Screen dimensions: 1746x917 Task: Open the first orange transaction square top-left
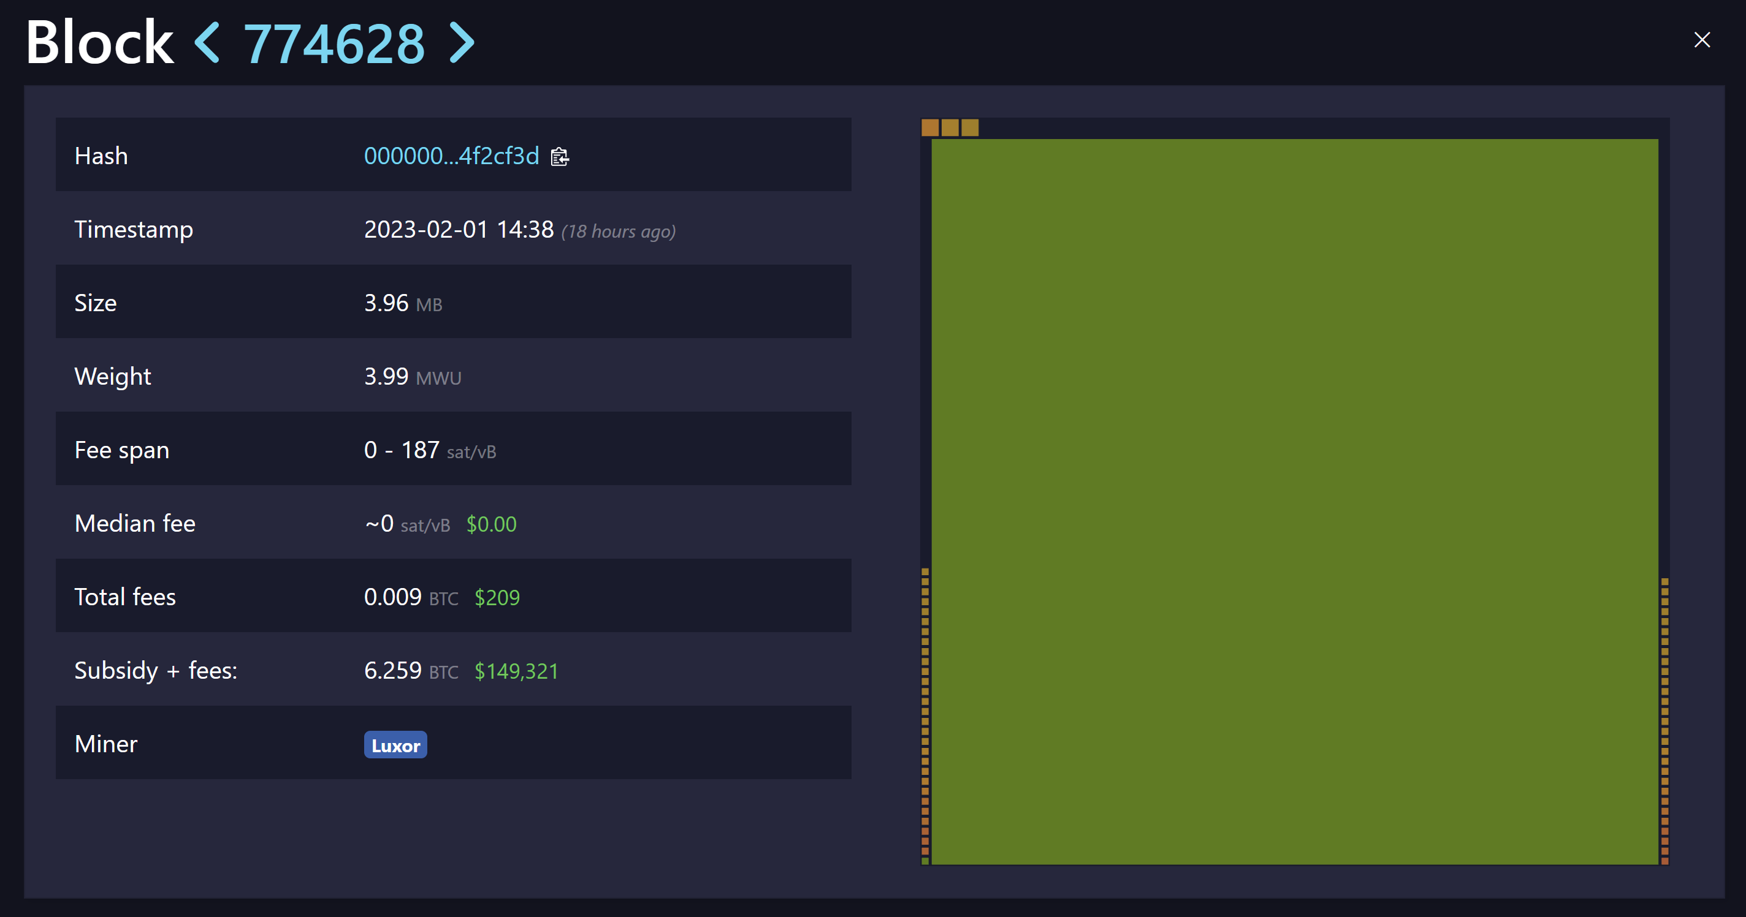929,127
